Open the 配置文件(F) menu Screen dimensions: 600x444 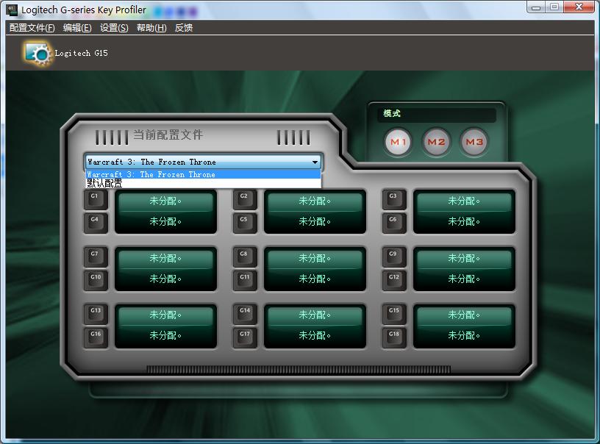click(32, 28)
